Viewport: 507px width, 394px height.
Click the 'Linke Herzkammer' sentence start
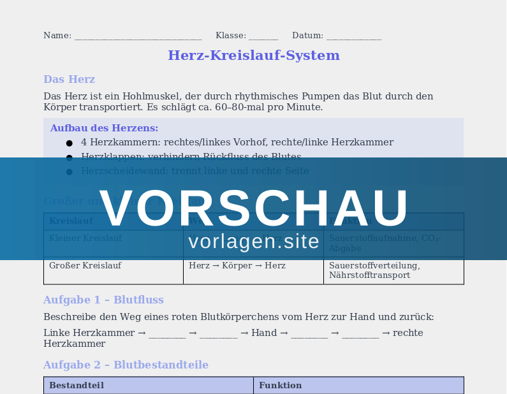coord(89,333)
